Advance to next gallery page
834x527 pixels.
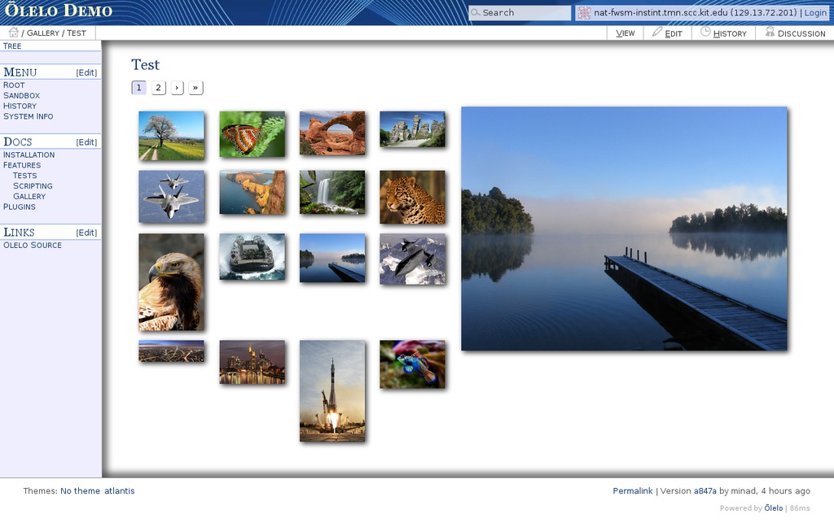pyautogui.click(x=177, y=88)
